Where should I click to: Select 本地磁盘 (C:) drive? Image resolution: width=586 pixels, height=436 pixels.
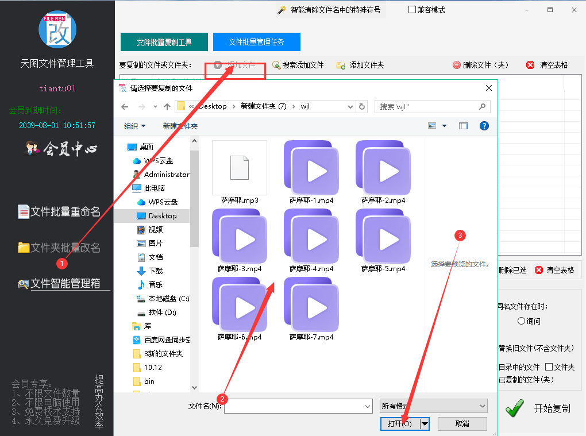coord(163,299)
